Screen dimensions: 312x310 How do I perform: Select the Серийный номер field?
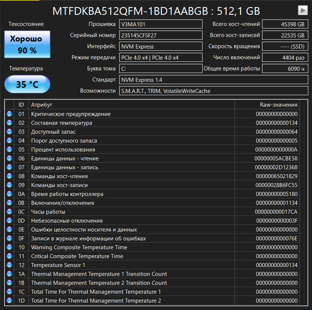[x=161, y=36]
